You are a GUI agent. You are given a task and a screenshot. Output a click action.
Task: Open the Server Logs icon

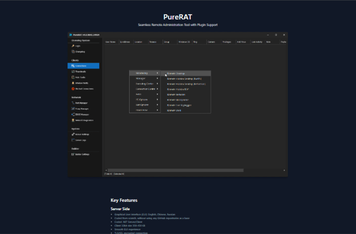pos(73,140)
